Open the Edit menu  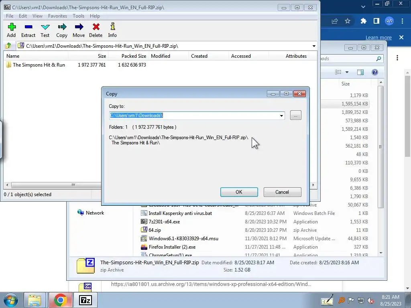[x=23, y=16]
